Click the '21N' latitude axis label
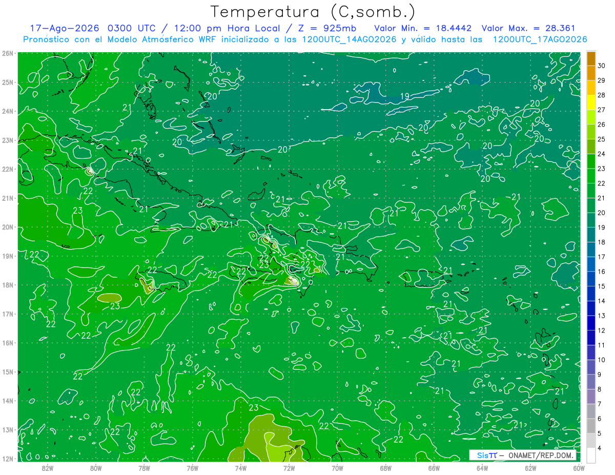This screenshot has width=615, height=475. click(x=8, y=198)
